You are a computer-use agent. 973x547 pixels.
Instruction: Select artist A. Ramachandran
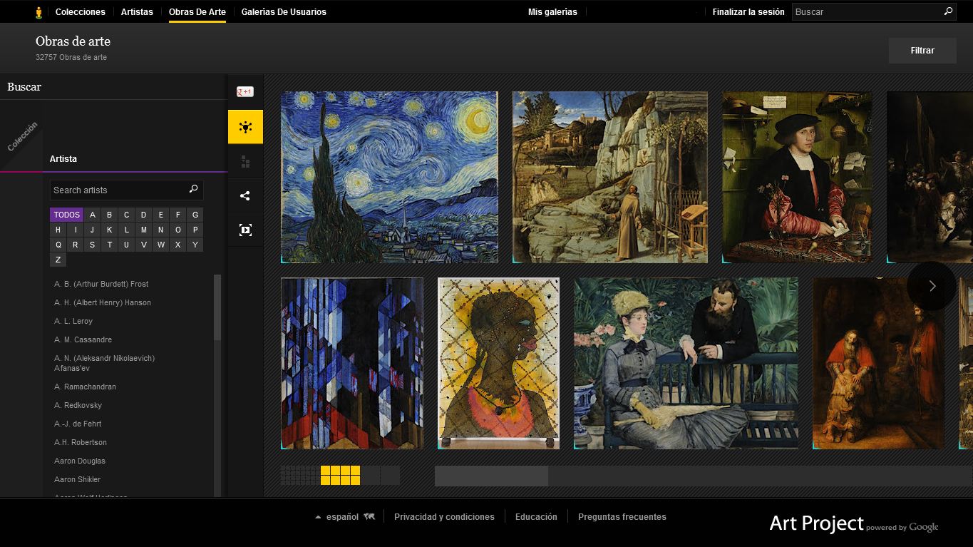pyautogui.click(x=85, y=387)
